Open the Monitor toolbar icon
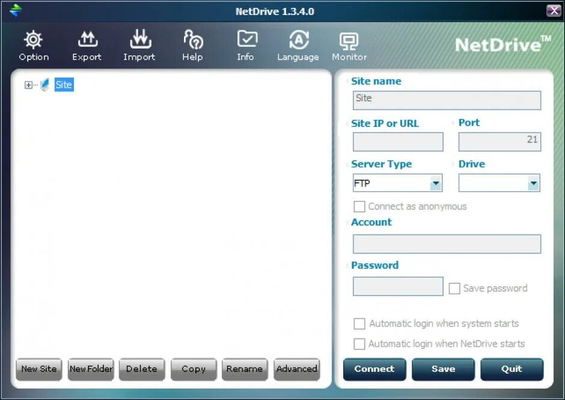The width and height of the screenshot is (565, 400). coord(349,41)
